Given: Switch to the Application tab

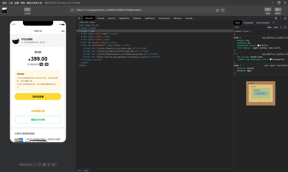Looking at the screenshot, I should (124, 18).
